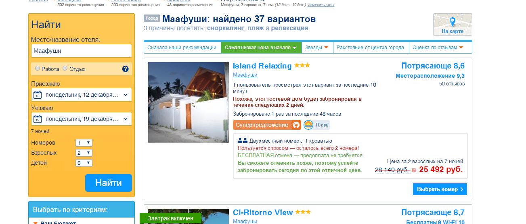Click the Island Relaxing hotel photo

coord(189,102)
